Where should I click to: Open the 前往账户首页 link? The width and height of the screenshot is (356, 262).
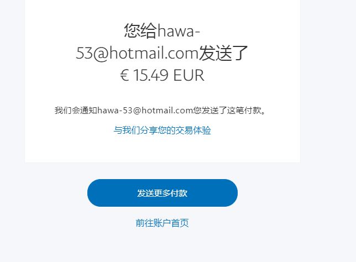pyautogui.click(x=162, y=223)
